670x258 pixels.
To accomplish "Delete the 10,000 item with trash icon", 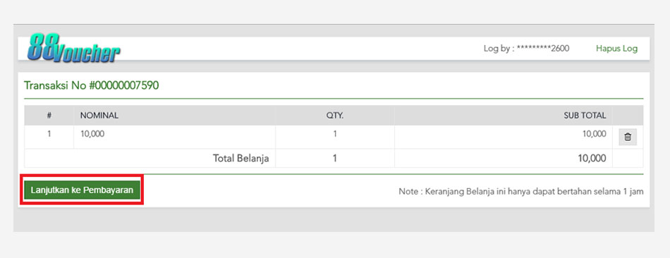I will tap(627, 137).
